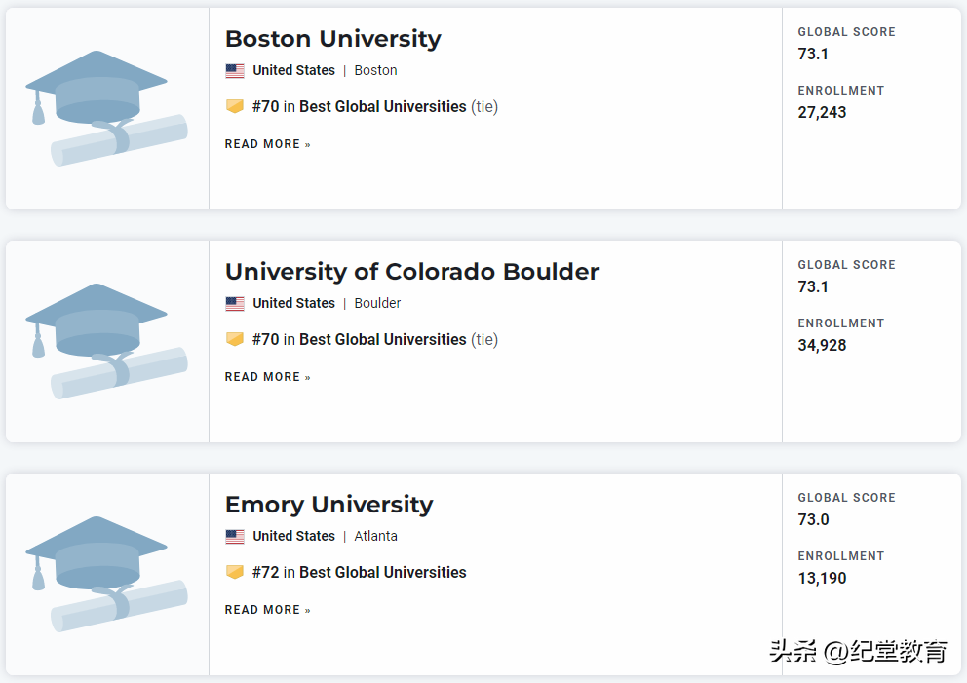Viewport: 967px width, 683px height.
Task: Open Emory University title link
Action: click(x=329, y=505)
